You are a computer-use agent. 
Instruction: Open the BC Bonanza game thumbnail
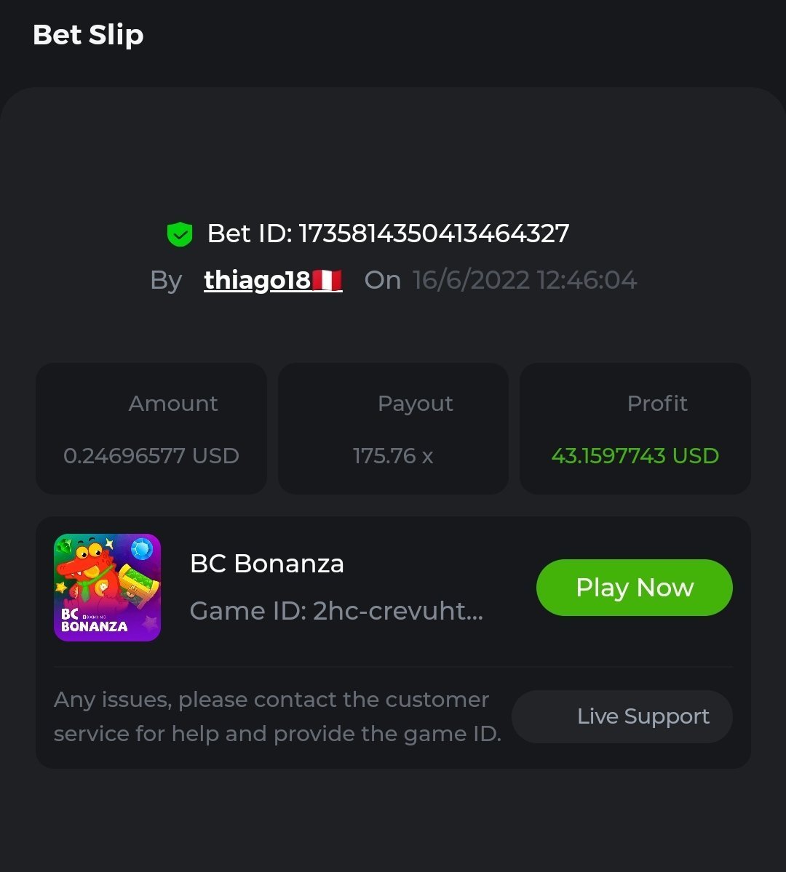[x=107, y=588]
